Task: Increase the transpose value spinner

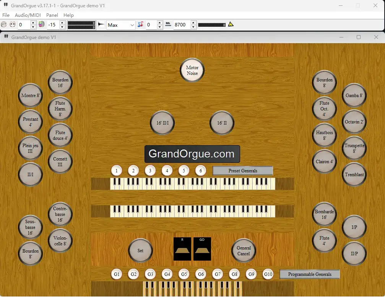Action: 159,23
